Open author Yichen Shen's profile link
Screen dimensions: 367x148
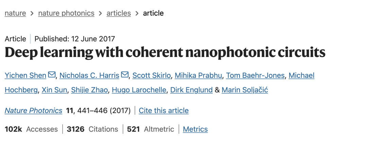pyautogui.click(x=25, y=75)
